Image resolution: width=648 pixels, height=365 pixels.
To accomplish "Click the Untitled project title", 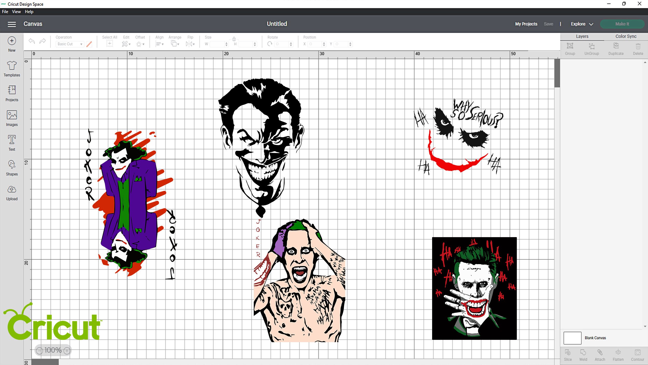I will (x=277, y=24).
